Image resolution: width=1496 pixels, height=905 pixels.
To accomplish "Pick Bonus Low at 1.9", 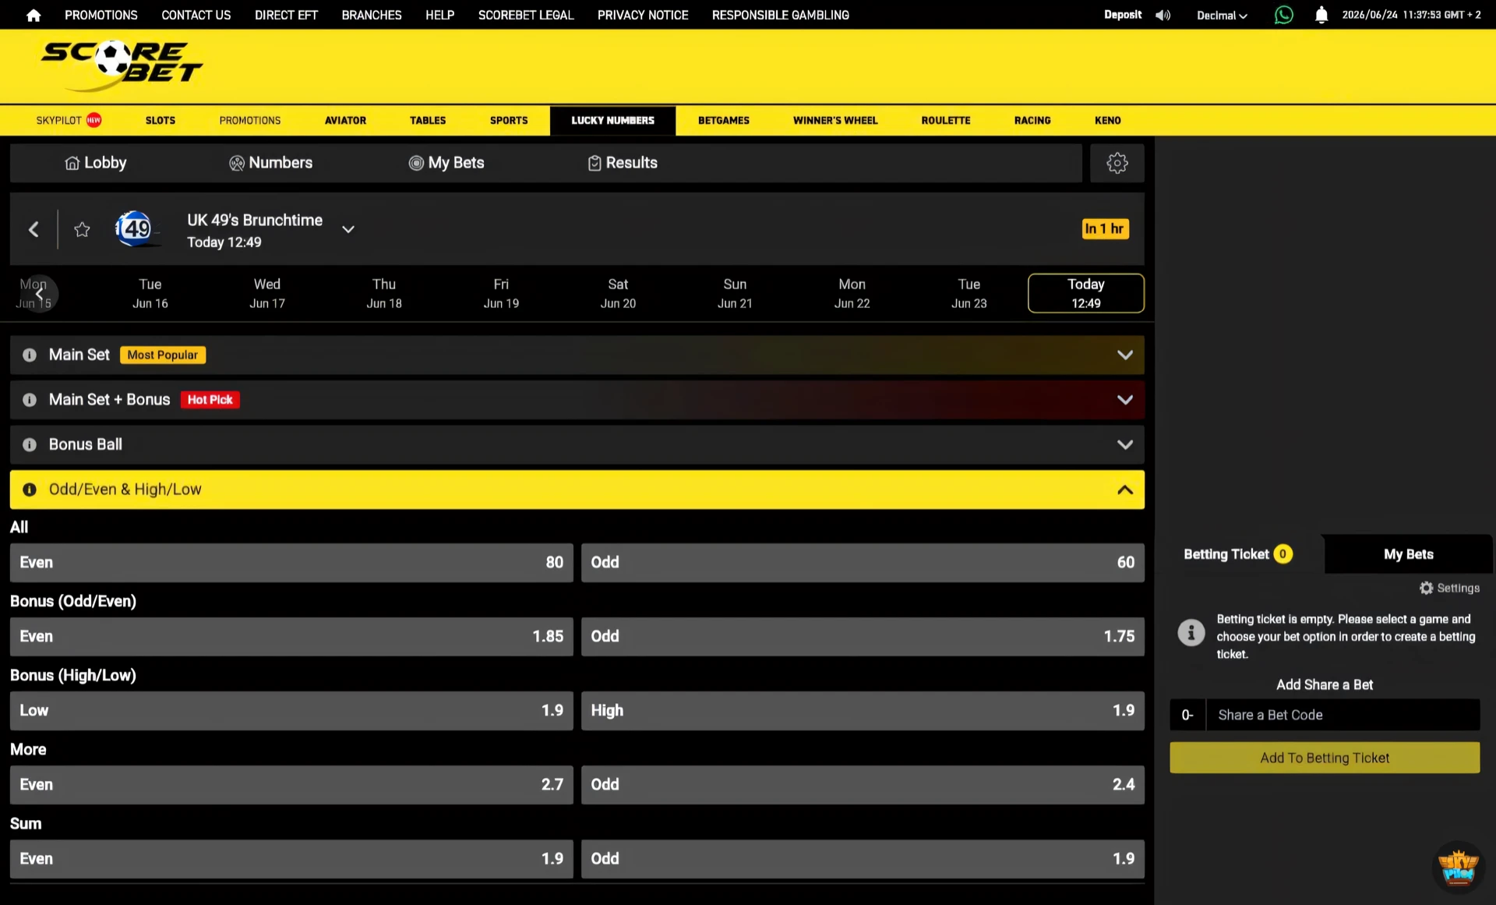I will [x=291, y=711].
